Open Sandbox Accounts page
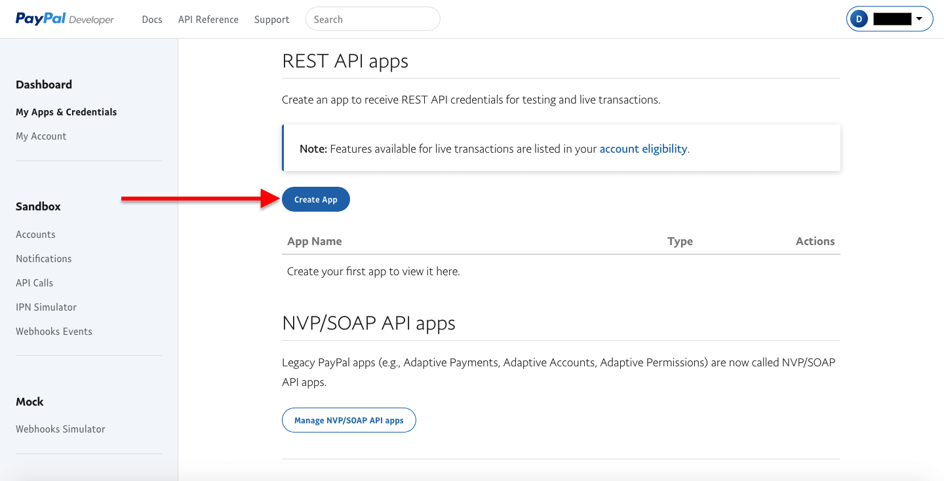The image size is (944, 481). [x=35, y=235]
